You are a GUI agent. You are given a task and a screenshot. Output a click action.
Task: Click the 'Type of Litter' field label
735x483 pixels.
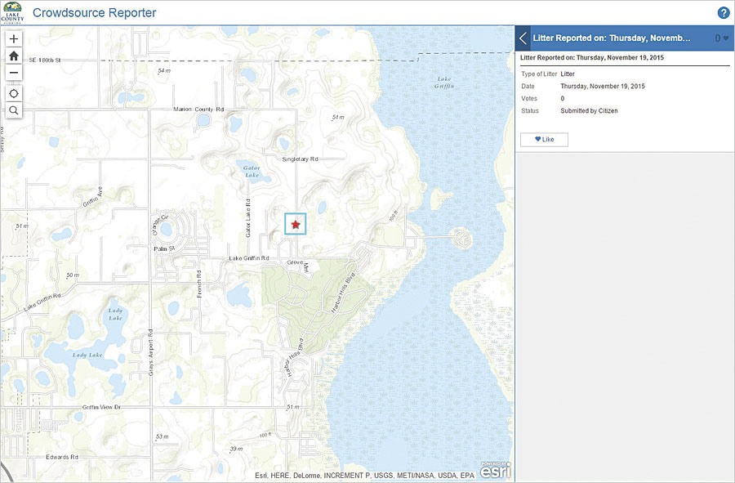click(x=539, y=74)
